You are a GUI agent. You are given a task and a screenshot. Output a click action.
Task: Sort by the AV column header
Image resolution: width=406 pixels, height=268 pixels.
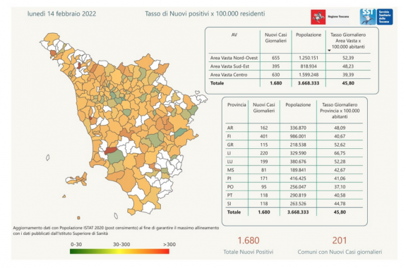tap(234, 35)
